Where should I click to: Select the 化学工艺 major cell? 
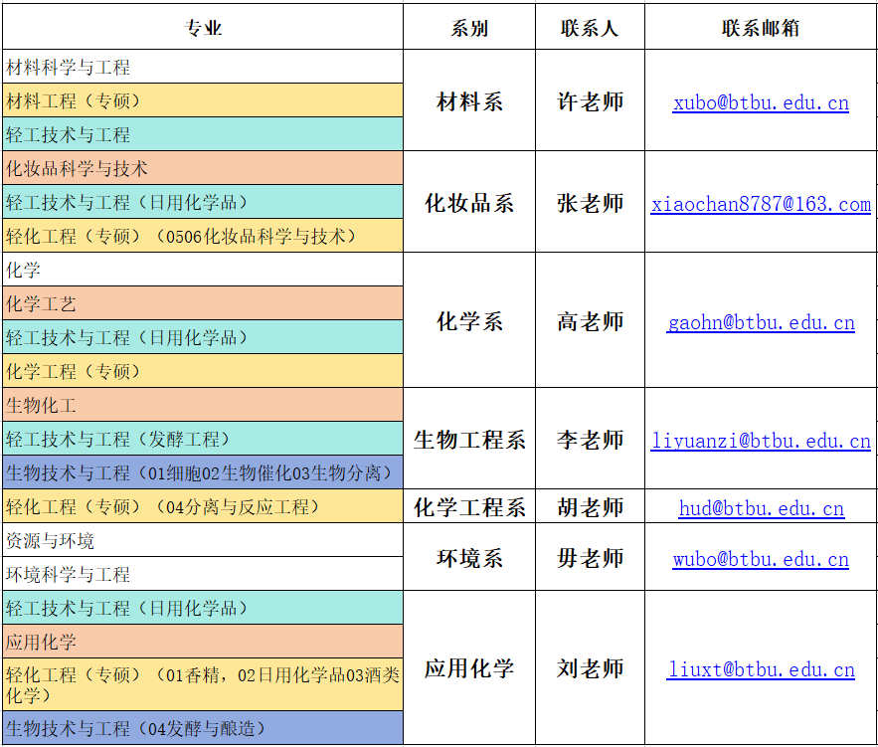(203, 304)
